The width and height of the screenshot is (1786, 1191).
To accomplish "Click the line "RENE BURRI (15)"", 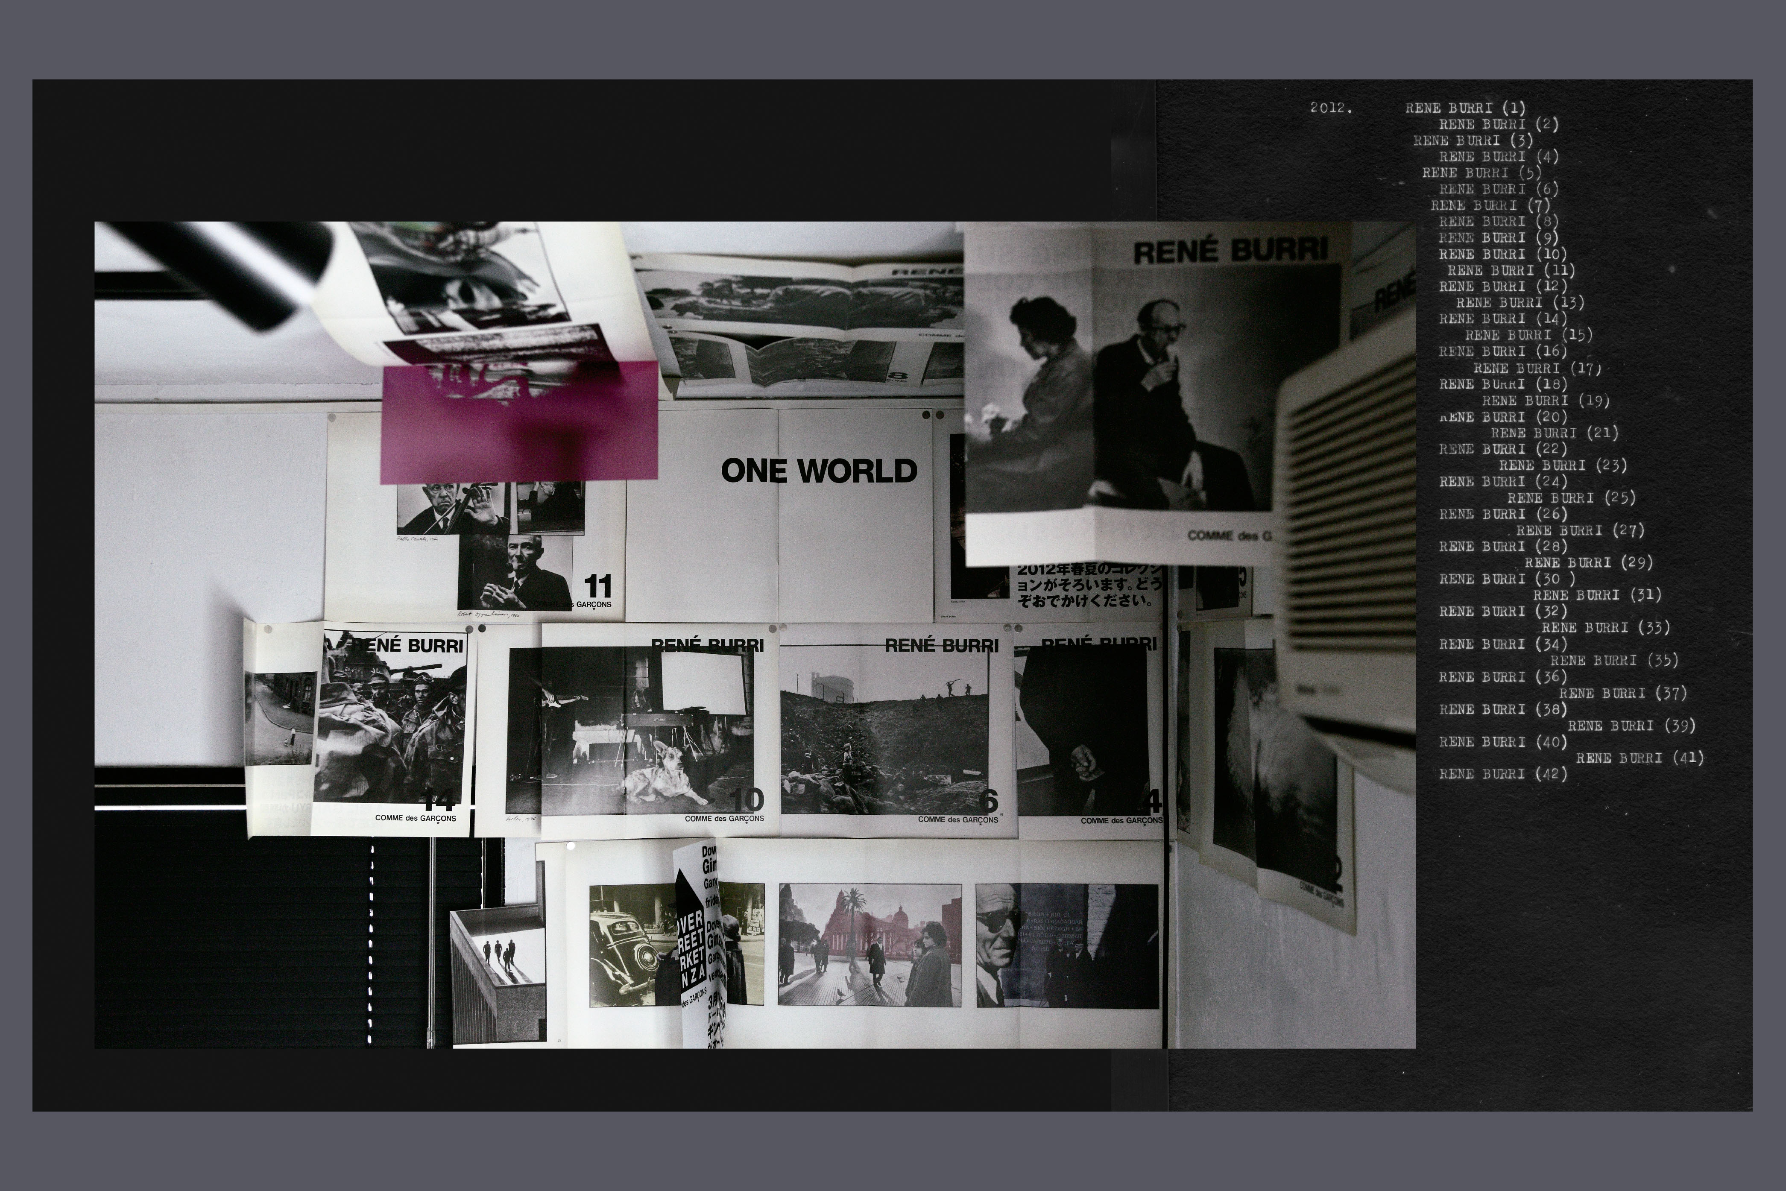I will click(1528, 335).
